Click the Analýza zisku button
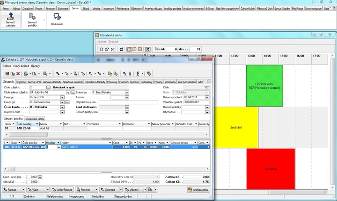The height and width of the screenshot is (201, 337). point(198,190)
